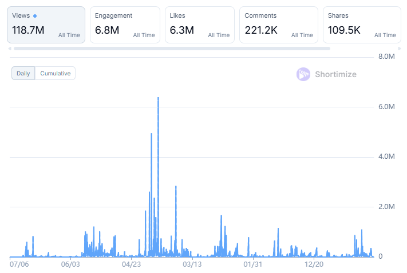Viewport: 407px width, 273px height.
Task: Select the Views metric card
Action: pos(46,25)
